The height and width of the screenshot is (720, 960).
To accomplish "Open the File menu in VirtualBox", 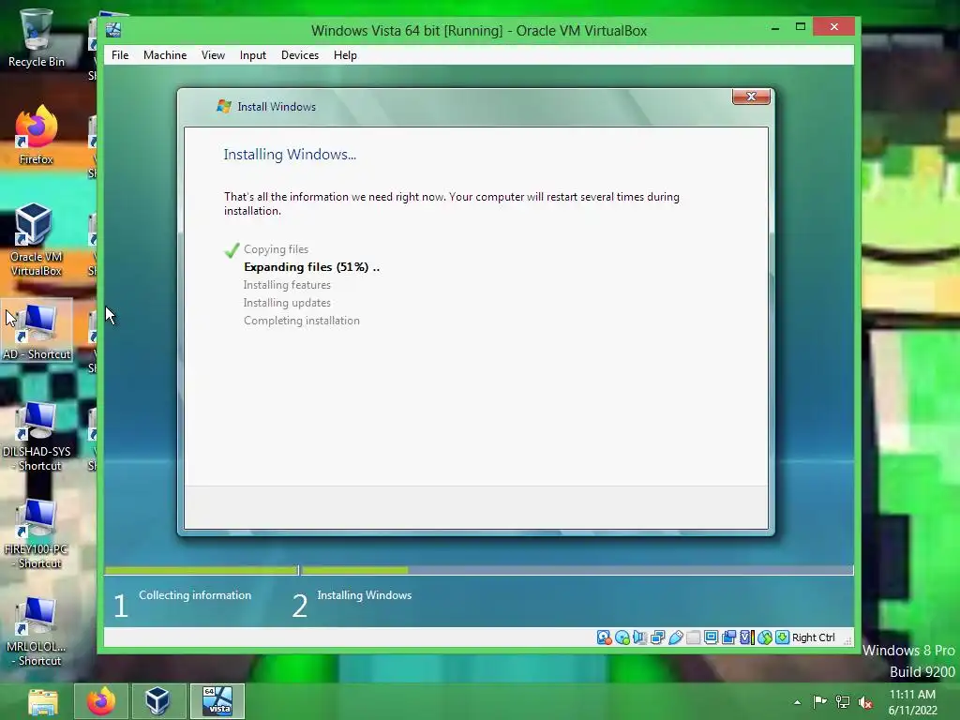I will 120,55.
